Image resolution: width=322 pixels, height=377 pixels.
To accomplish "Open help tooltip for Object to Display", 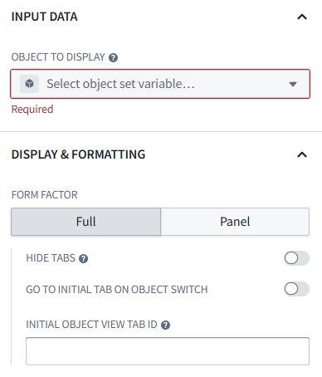I will click(x=113, y=57).
